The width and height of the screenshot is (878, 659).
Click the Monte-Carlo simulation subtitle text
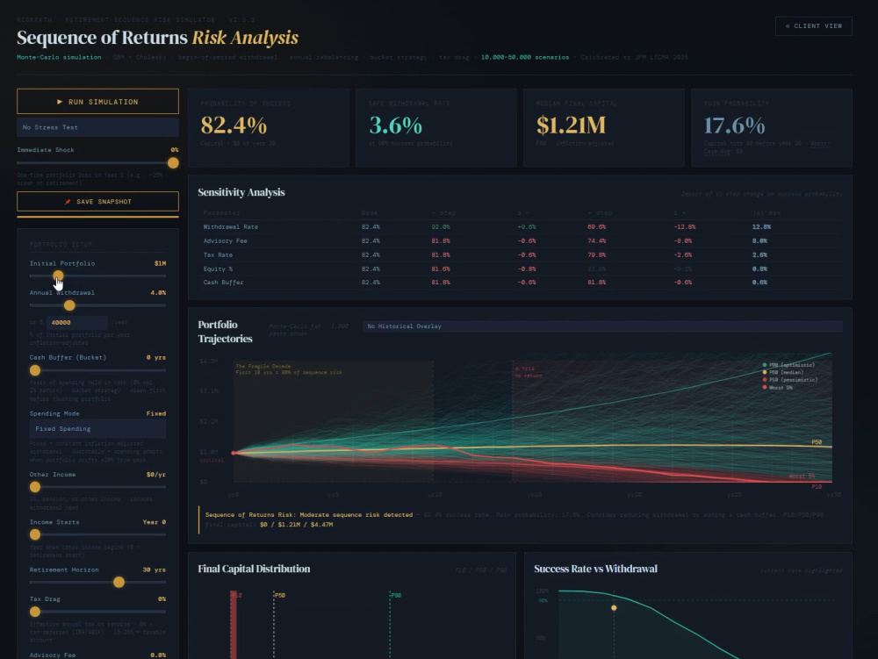pos(59,57)
